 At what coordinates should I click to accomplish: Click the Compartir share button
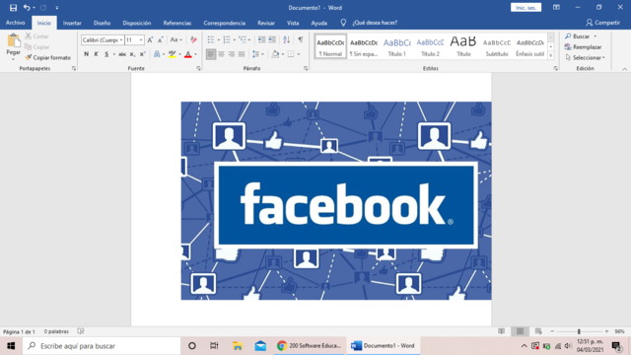coord(602,23)
